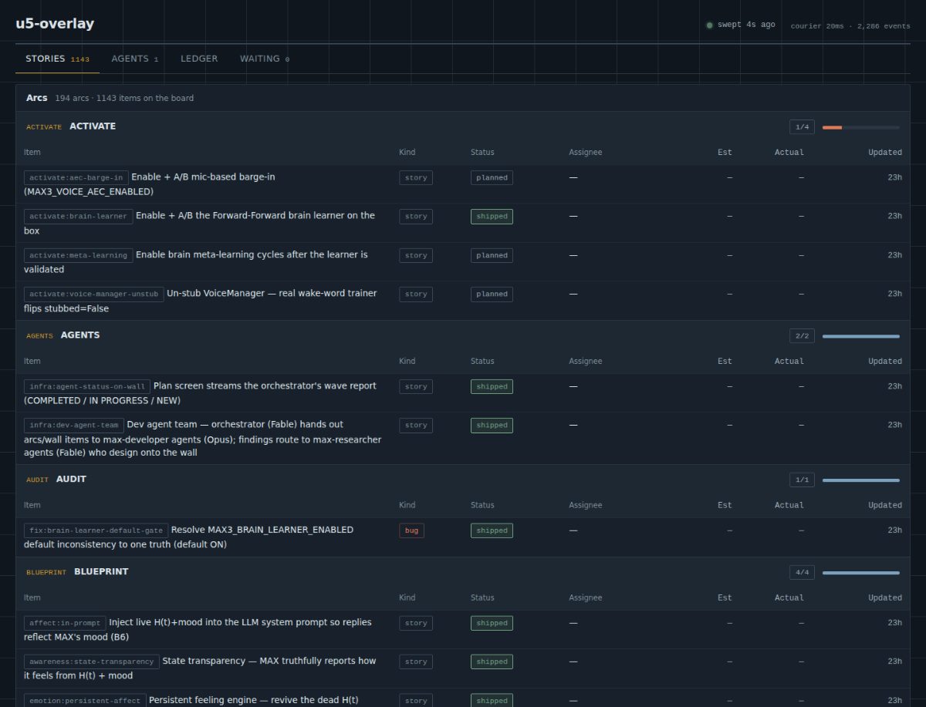
Task: Open the activate:brain-learner item tag
Action: (x=79, y=216)
